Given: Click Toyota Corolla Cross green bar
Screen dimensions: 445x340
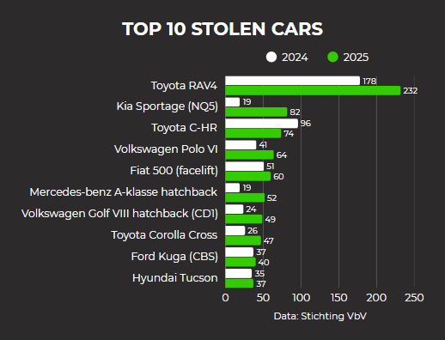Looking at the screenshot, I should point(243,240).
